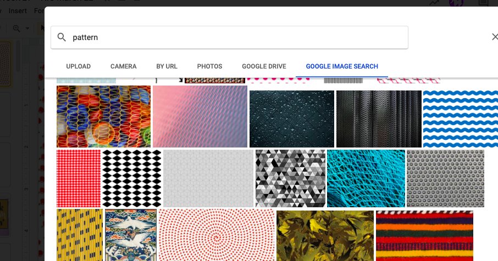Choose the pink-blue gradient texture image
Image resolution: width=498 pixels, height=261 pixels.
point(200,117)
